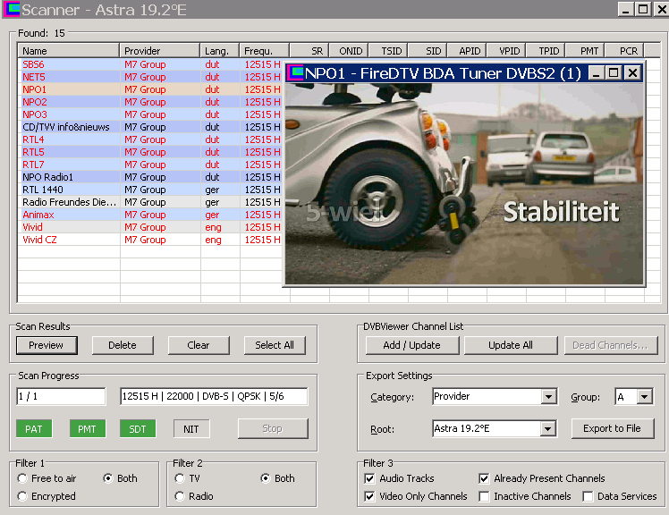Select the NPO3 channel row
Viewport: 669px width, 515px height.
coord(149,114)
